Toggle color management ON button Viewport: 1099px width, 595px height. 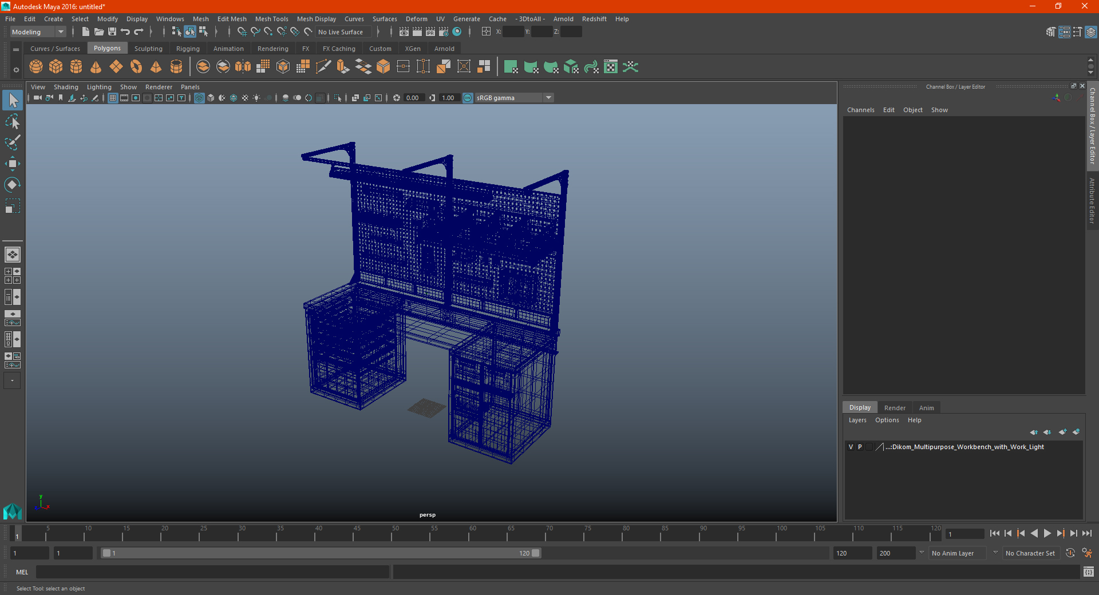[468, 98]
